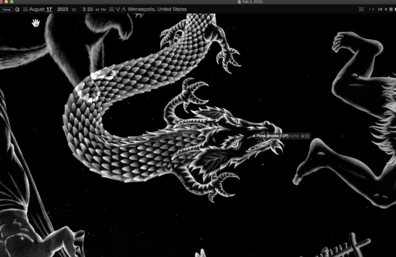This screenshot has height=257, width=396.
Task: Open the time flow menu near 1x
Action: pos(361,9)
